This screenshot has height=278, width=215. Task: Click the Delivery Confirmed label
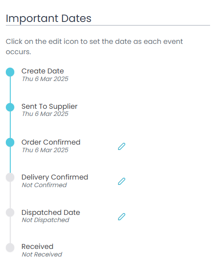55,177
